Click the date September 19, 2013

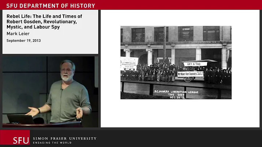(x=24, y=41)
